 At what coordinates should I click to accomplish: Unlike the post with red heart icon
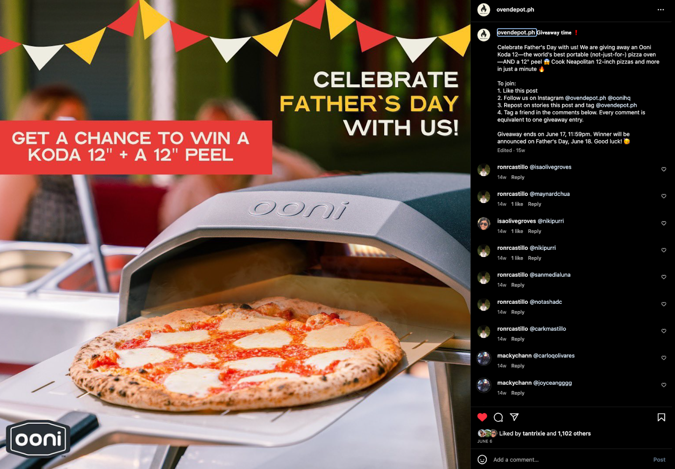(x=482, y=417)
